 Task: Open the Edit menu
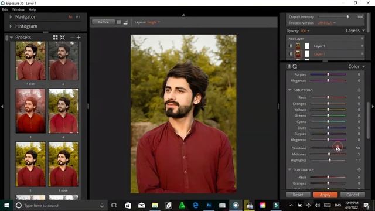point(5,9)
